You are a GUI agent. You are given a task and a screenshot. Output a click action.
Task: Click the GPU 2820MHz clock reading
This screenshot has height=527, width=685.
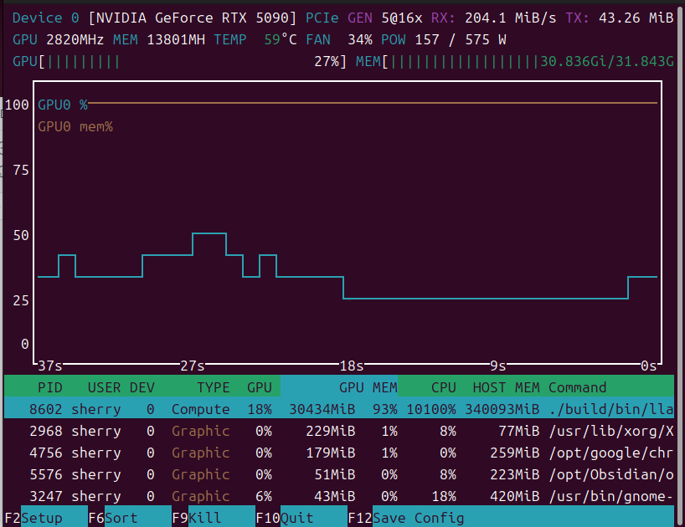point(58,39)
